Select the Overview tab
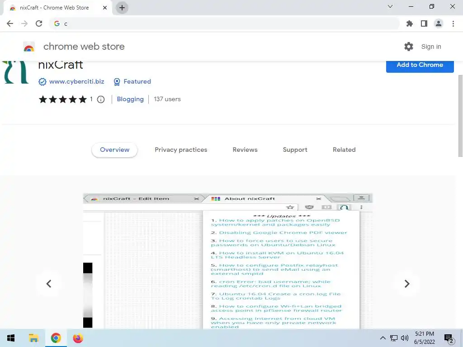Screen dimensions: 463x347 (114, 150)
